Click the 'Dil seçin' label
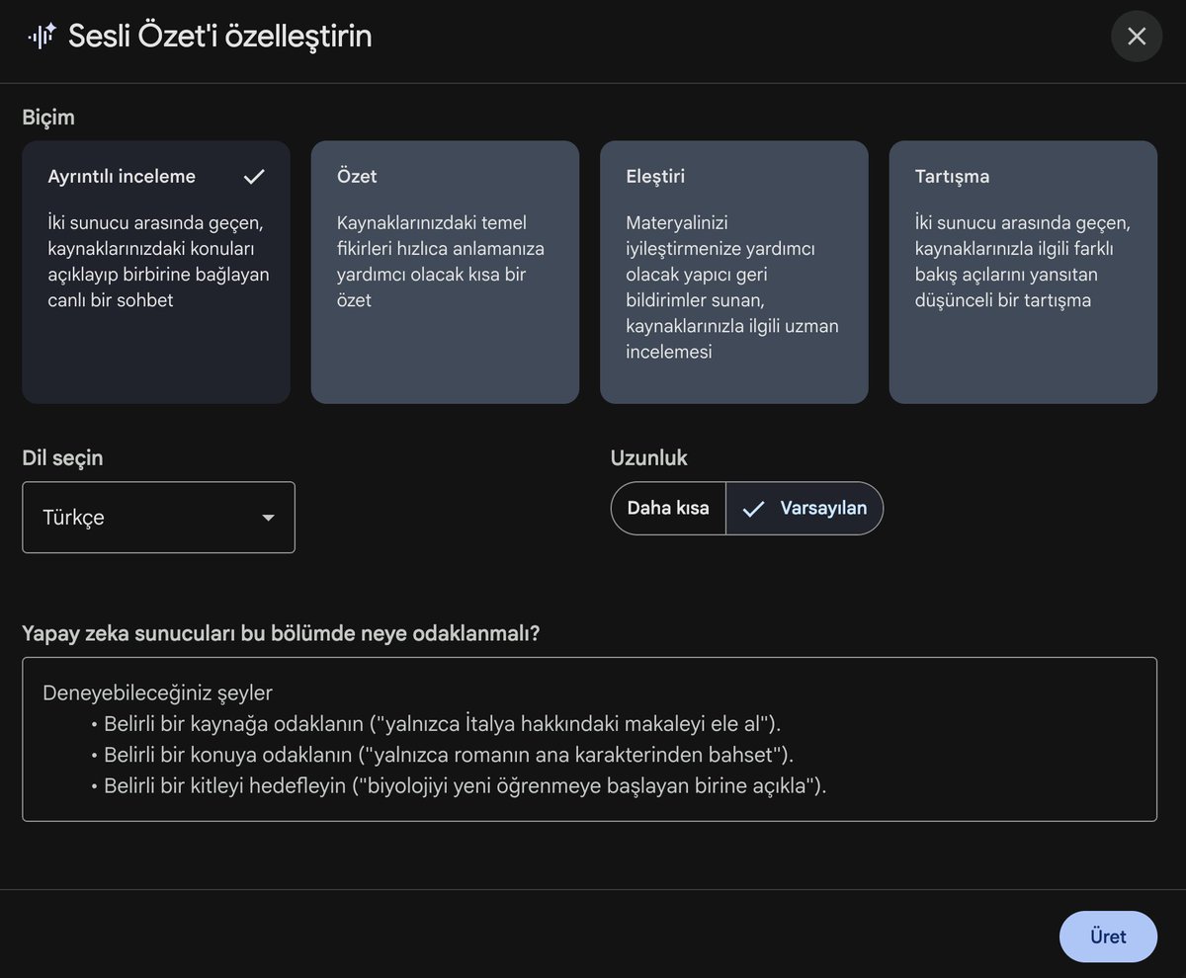1186x978 pixels. [x=62, y=457]
